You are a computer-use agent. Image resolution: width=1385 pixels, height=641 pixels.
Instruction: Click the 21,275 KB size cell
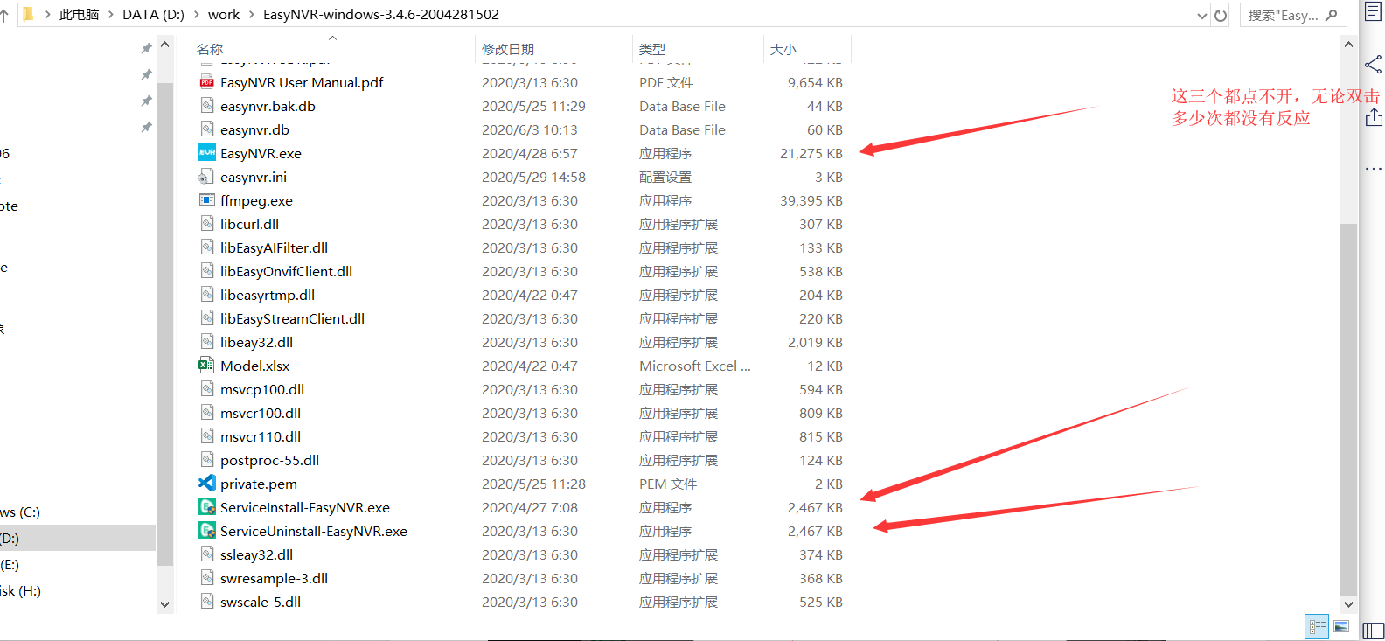click(x=811, y=153)
